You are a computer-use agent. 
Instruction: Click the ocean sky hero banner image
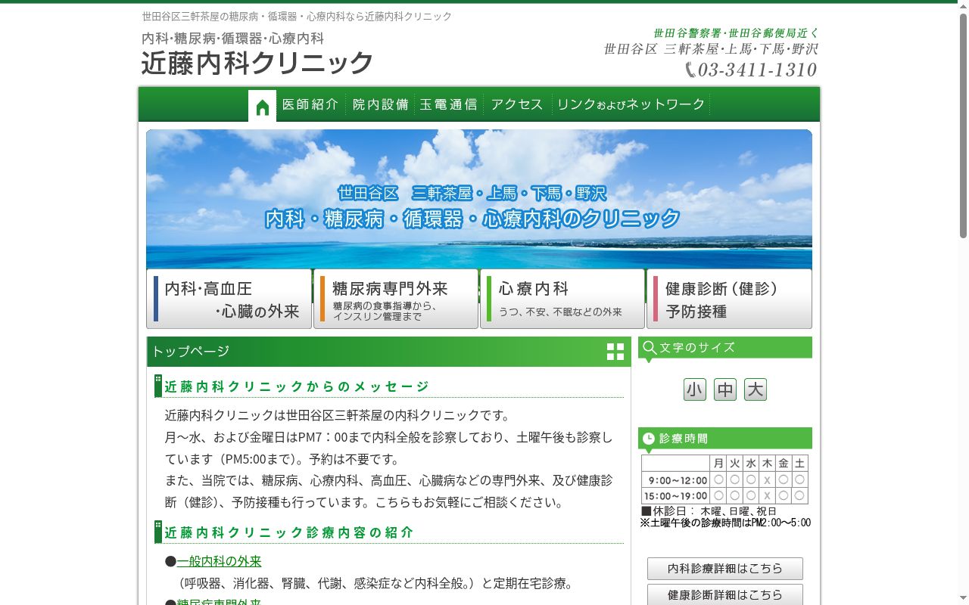tap(479, 199)
